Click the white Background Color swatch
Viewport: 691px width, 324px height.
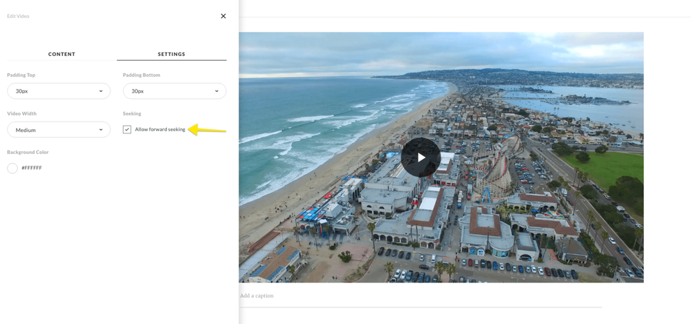12,168
